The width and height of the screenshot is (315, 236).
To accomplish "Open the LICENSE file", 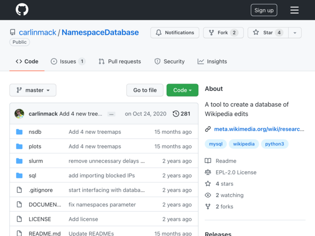I will point(40,219).
